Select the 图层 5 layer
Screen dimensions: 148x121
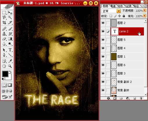pyautogui.click(x=127, y=40)
